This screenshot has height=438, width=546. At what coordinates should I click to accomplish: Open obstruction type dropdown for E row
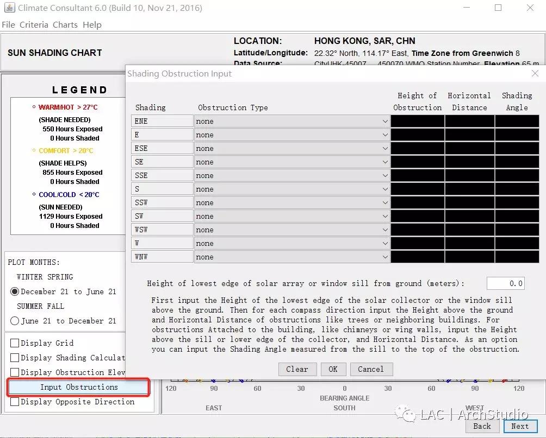pos(292,135)
